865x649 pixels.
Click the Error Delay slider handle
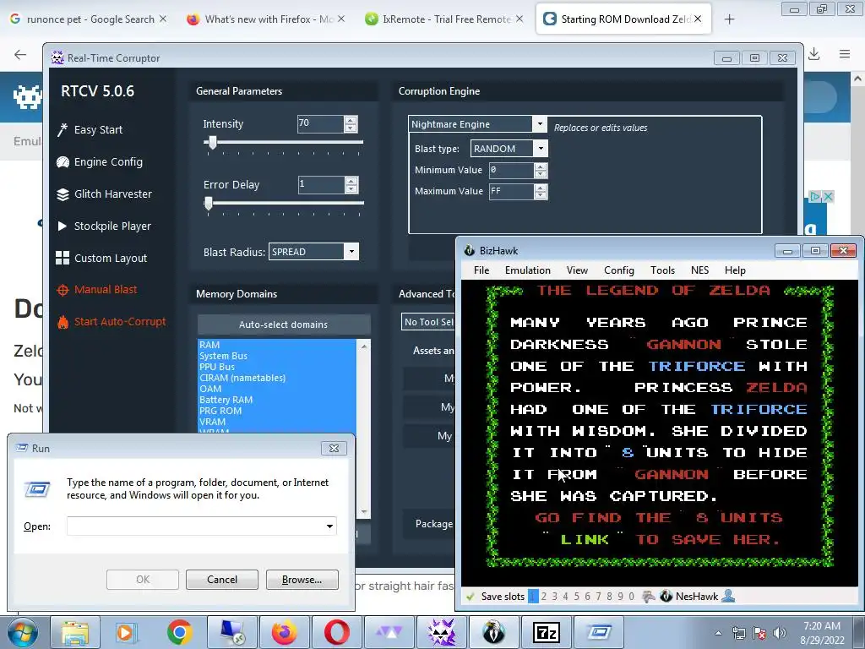(x=208, y=203)
